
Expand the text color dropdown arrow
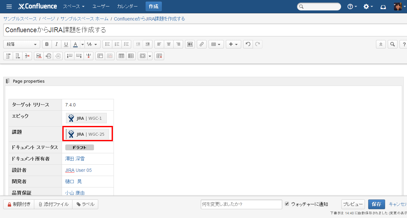tap(83, 44)
